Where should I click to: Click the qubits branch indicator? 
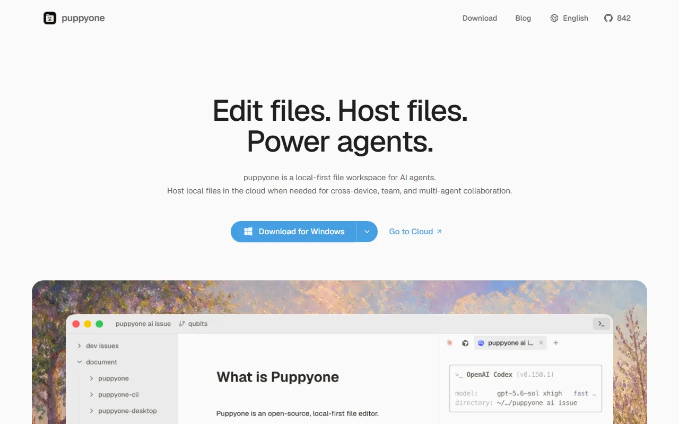tap(193, 324)
